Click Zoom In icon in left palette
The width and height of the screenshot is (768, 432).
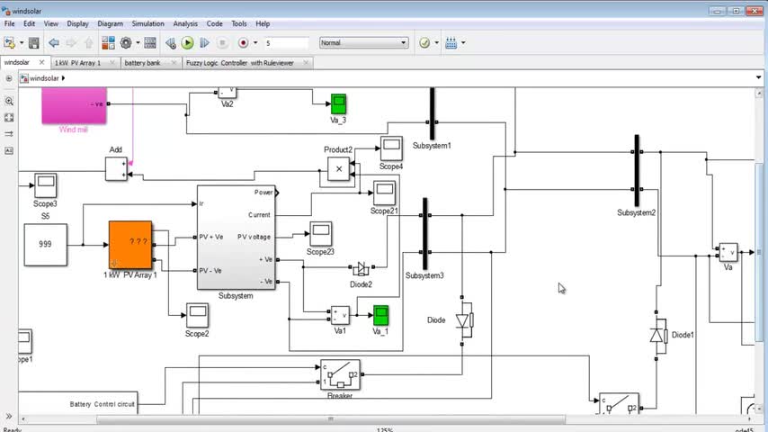tap(9, 101)
